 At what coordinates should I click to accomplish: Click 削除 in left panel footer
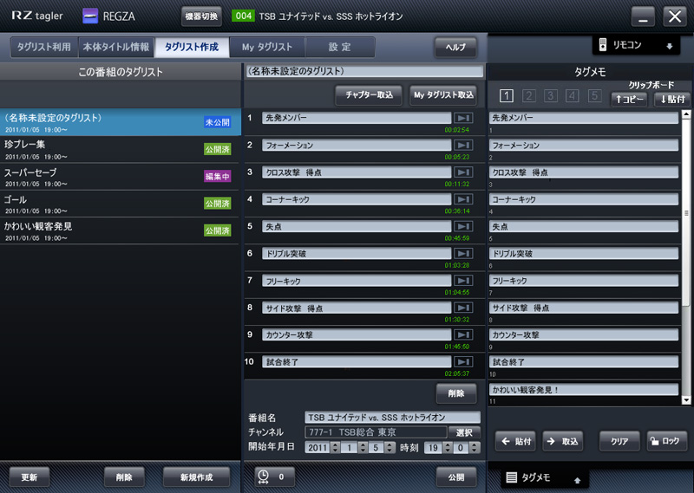click(124, 477)
